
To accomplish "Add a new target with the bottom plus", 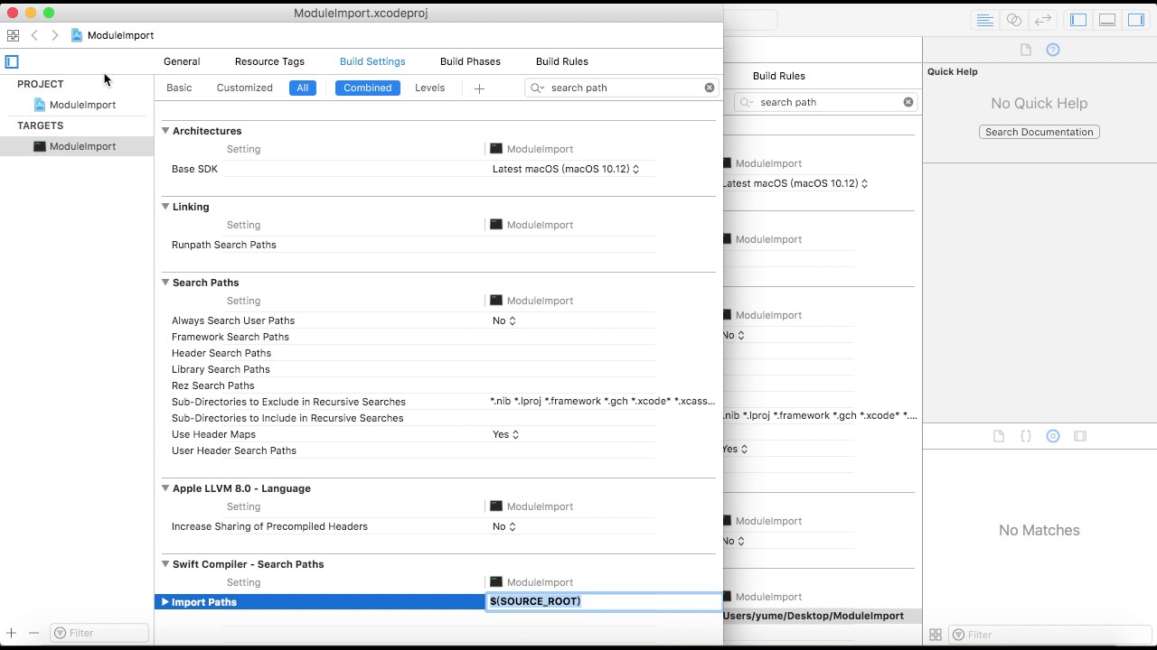I will pos(12,633).
